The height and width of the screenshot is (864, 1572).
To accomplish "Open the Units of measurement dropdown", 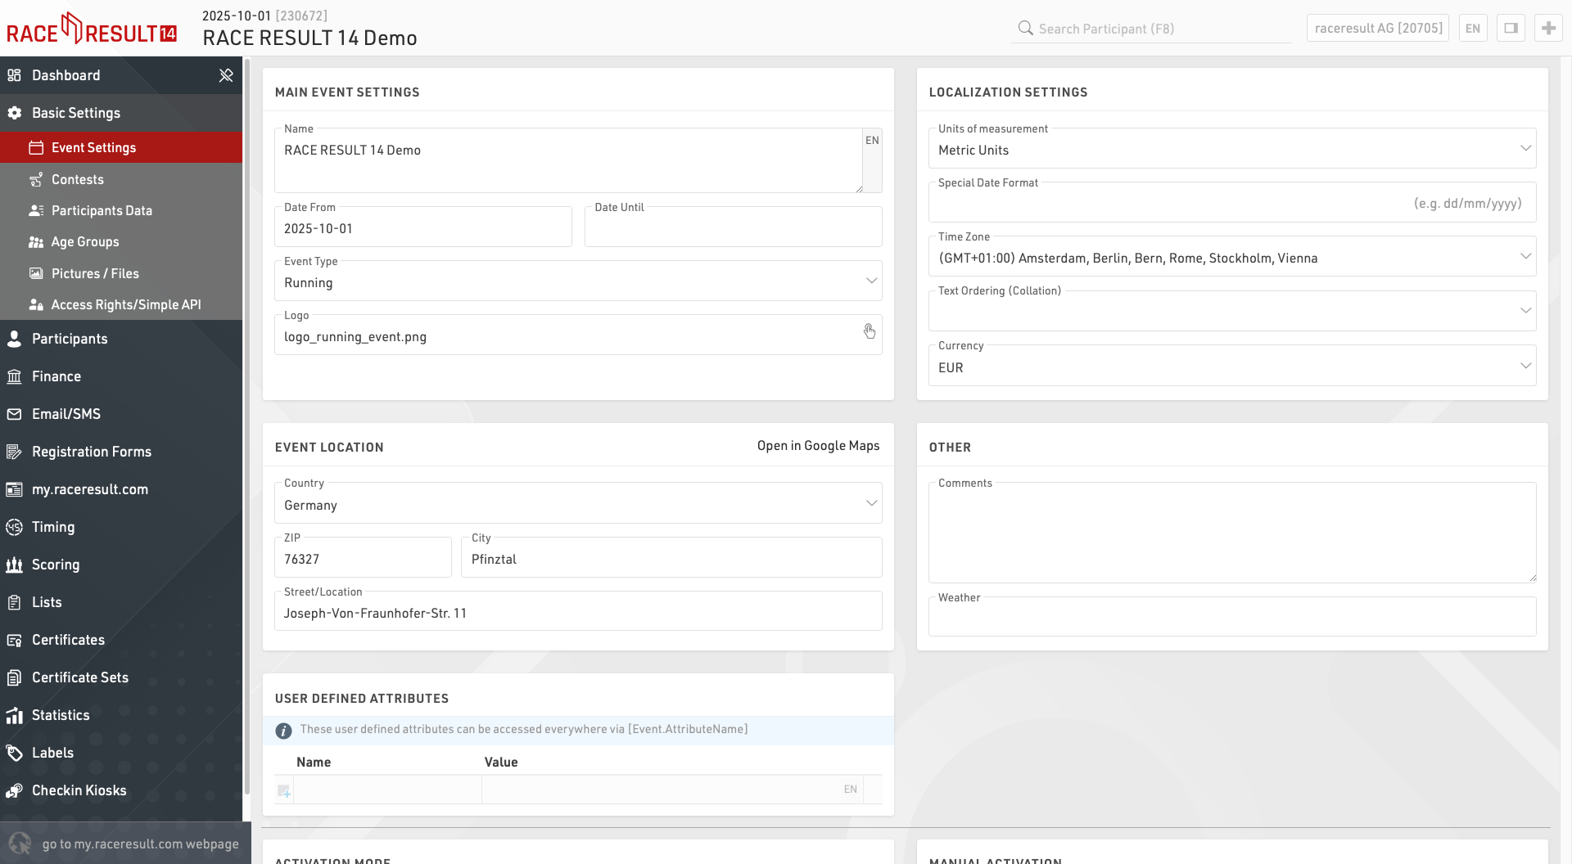I will pos(1232,148).
